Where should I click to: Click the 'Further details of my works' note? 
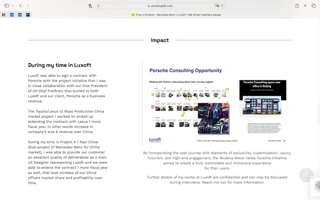tap(217, 180)
